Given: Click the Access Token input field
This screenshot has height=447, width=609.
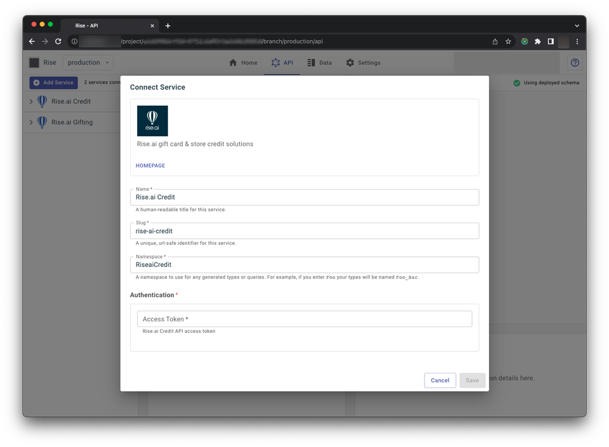Looking at the screenshot, I should [304, 319].
